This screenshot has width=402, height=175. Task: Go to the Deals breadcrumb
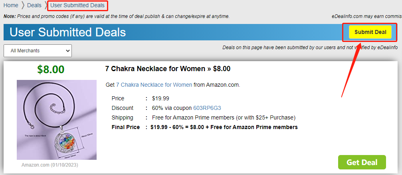tap(34, 5)
